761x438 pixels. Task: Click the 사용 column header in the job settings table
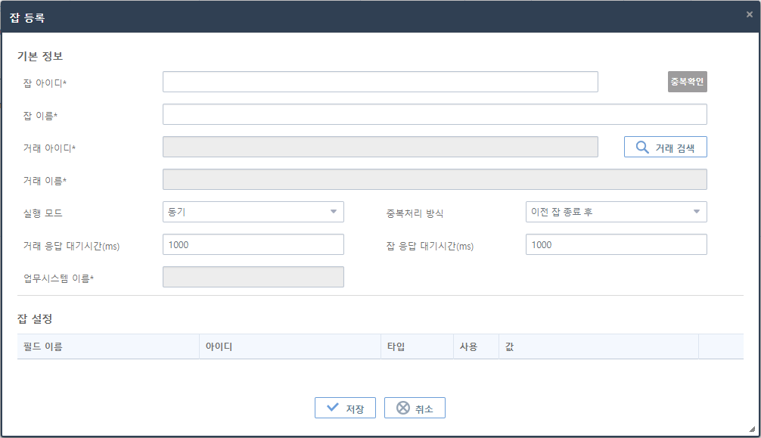coord(476,346)
